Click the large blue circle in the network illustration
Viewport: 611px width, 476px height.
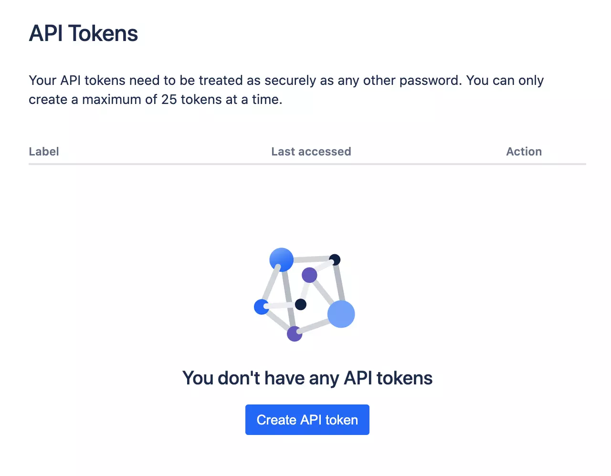click(x=282, y=259)
